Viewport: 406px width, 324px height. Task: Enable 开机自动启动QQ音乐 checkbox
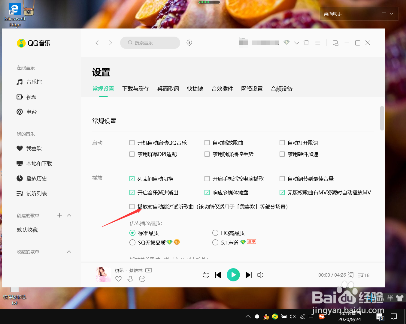click(x=132, y=143)
